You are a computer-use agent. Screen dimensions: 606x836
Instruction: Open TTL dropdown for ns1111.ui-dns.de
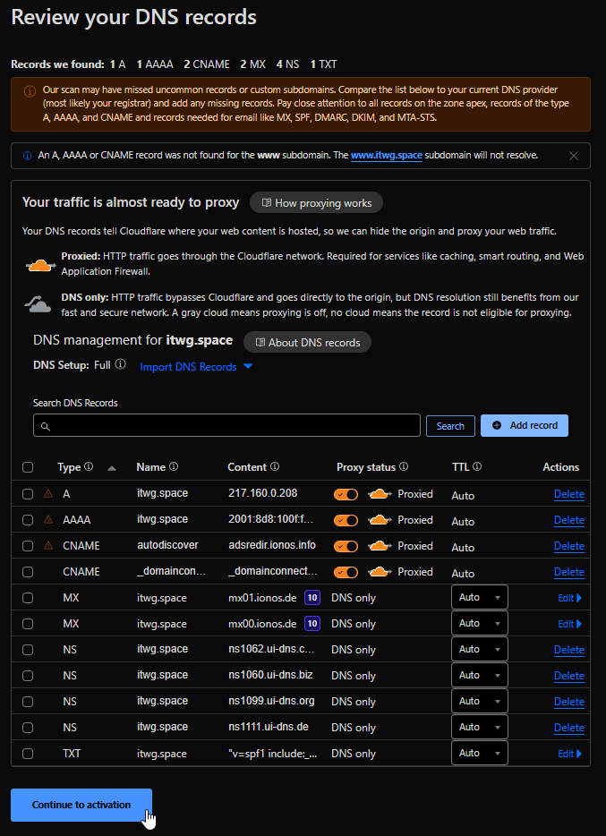tap(480, 727)
